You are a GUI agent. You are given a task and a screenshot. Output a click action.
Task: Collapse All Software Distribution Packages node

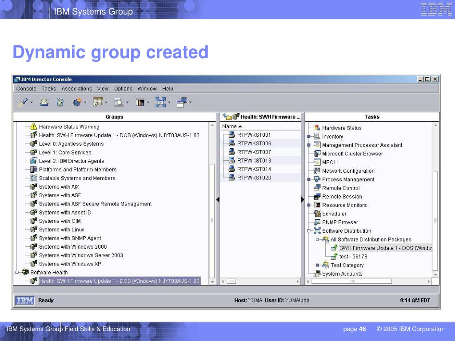317,239
